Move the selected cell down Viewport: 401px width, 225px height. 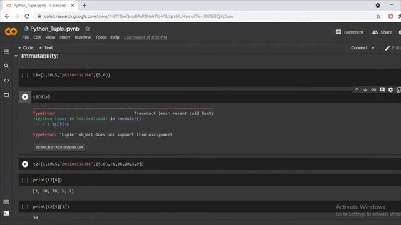tap(365, 89)
